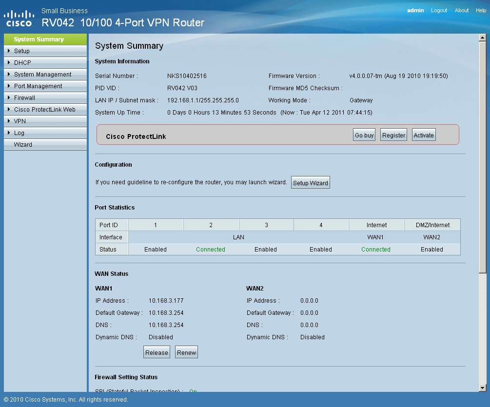Screen dimensions: 490x407
Task: Click WAN1 IP address 10.168.3.177
Action: pyautogui.click(x=166, y=300)
